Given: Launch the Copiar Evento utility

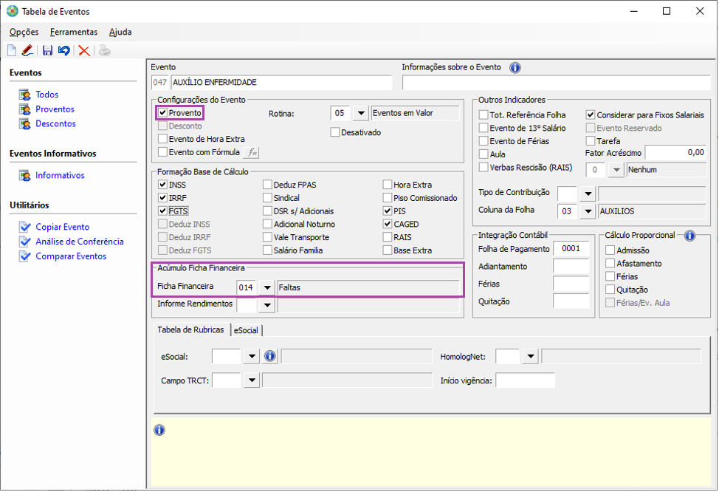Looking at the screenshot, I should (62, 227).
